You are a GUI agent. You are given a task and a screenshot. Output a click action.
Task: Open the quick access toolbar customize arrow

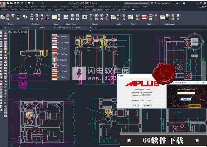[x=42, y=3]
